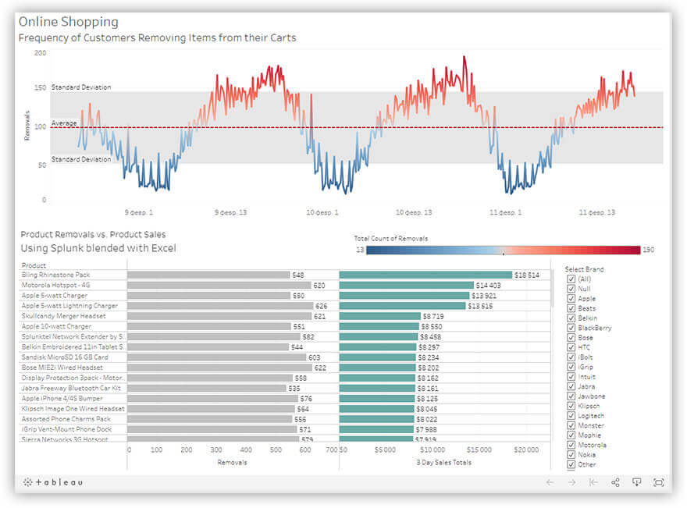Click the redo arrow in Tableau toolbar
The width and height of the screenshot is (687, 508).
(x=571, y=482)
